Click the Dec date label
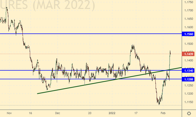The image size is (196, 117). click(x=57, y=113)
